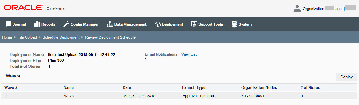
Task: Open the Support Tools menu
Action: [207, 24]
